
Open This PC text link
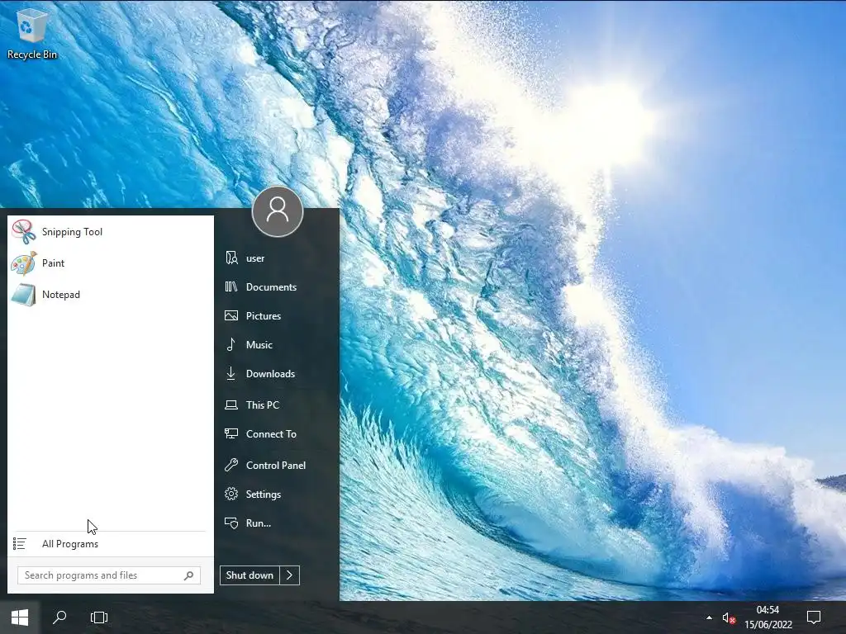point(262,405)
